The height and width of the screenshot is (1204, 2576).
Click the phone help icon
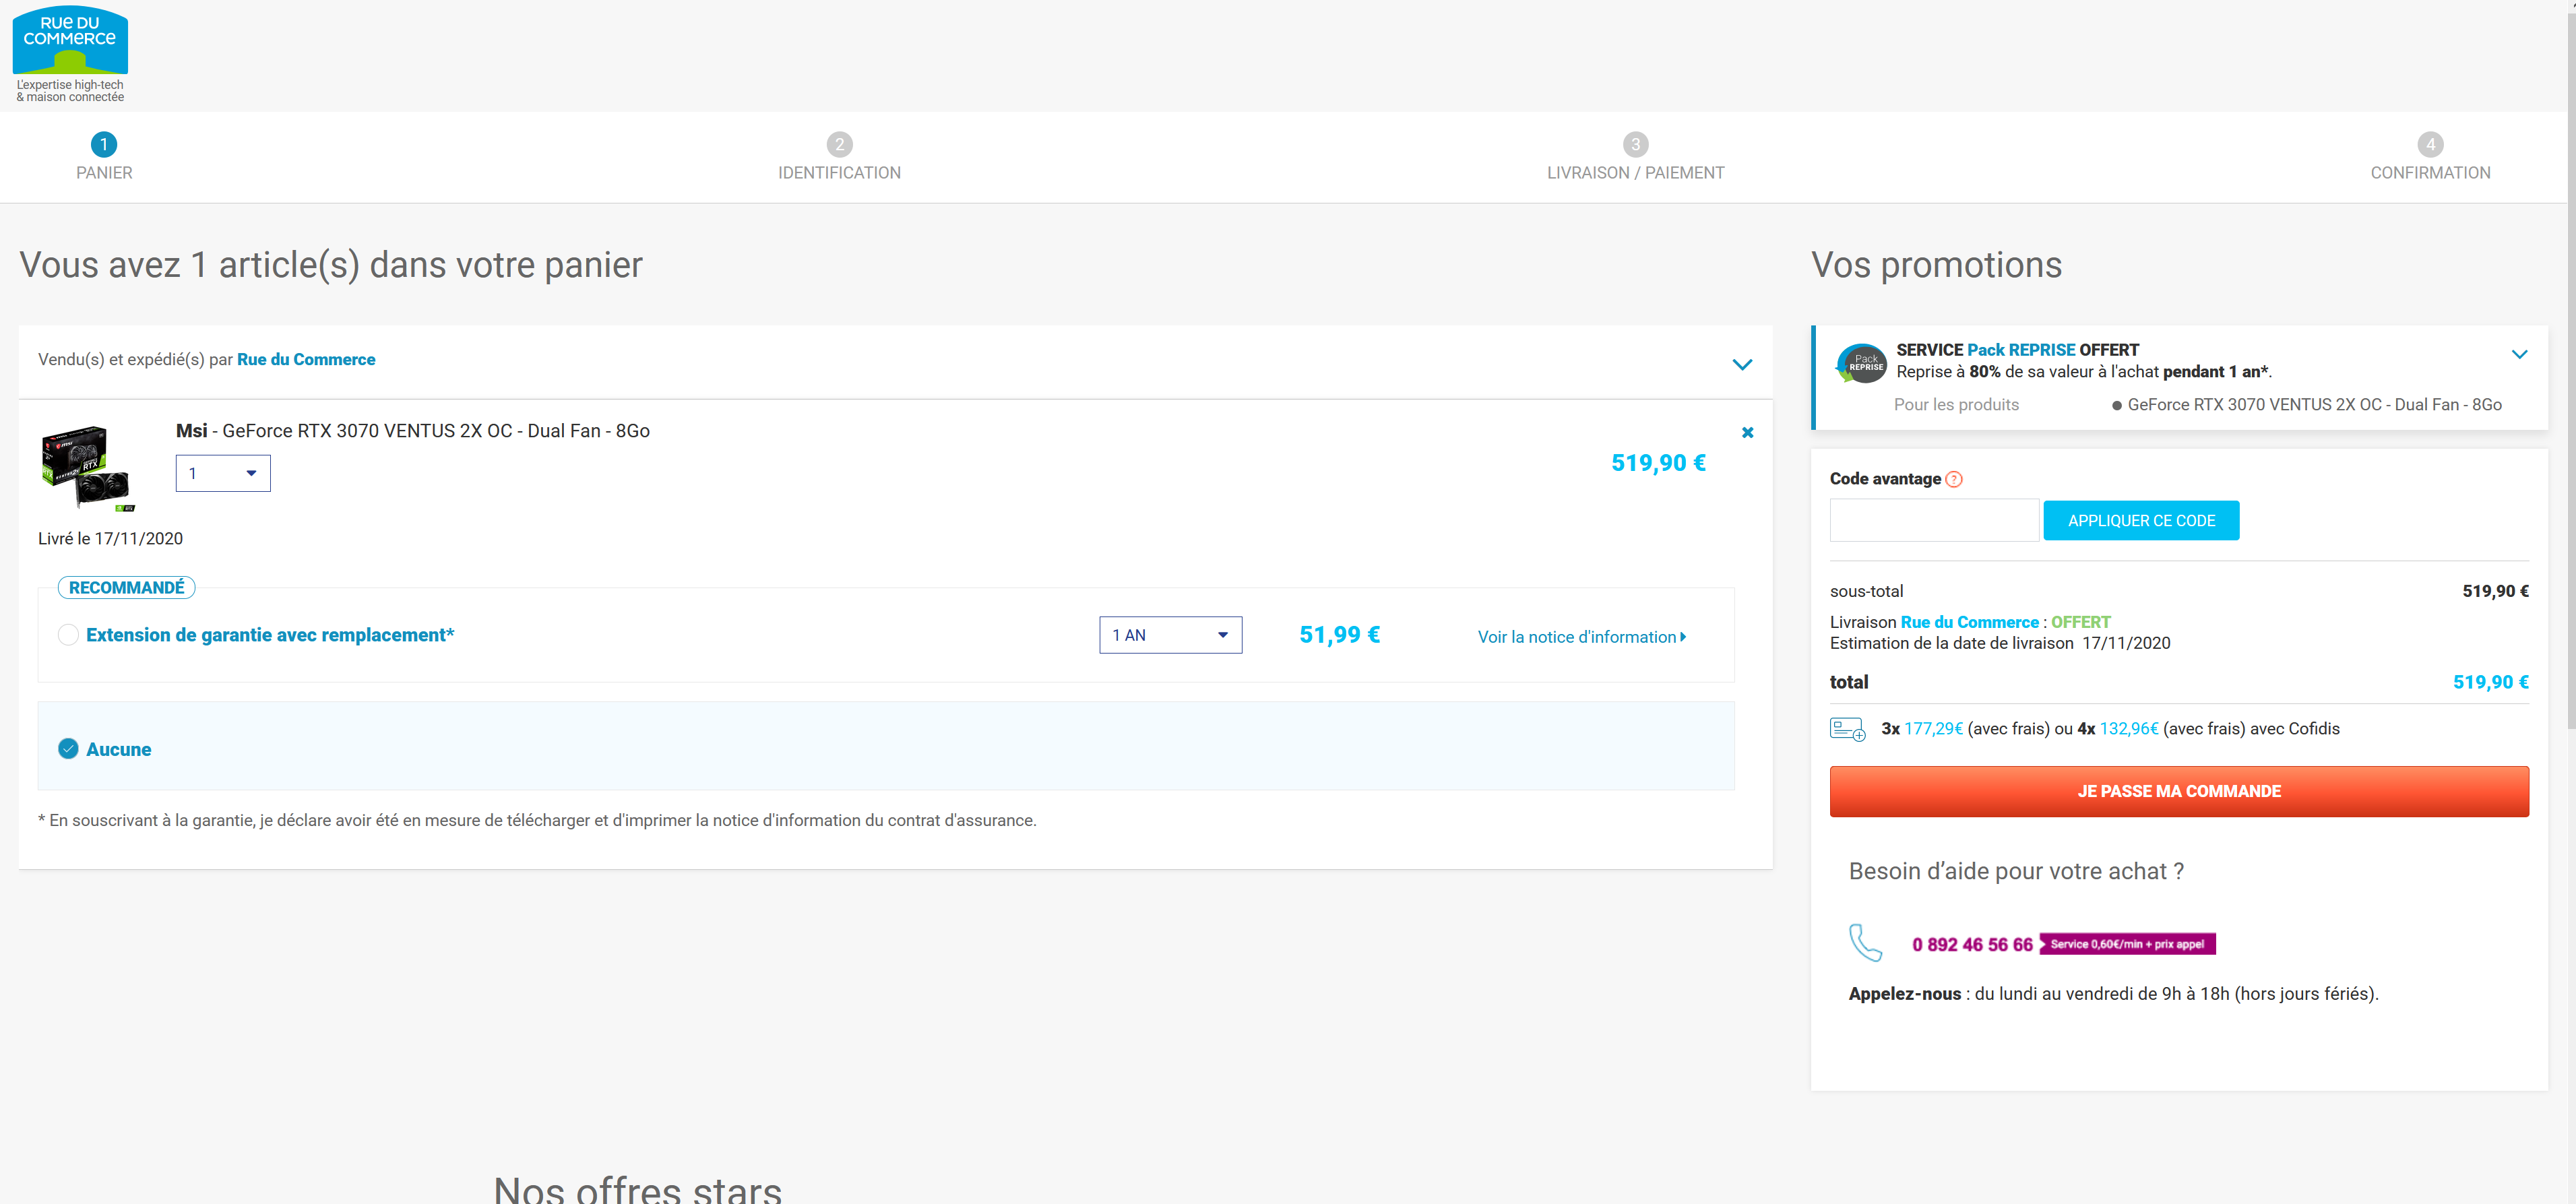[x=1865, y=943]
